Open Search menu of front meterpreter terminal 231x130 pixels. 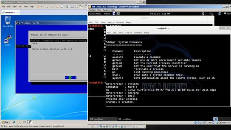pos(128,32)
